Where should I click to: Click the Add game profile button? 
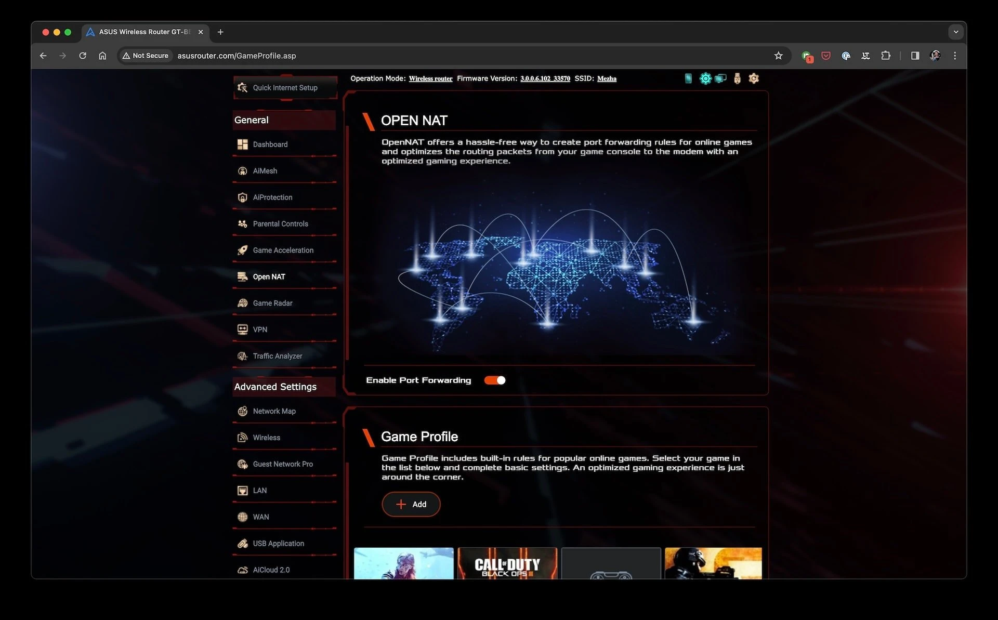coord(411,504)
